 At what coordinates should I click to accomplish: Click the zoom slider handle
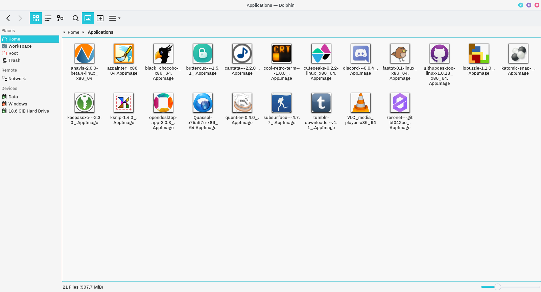498,287
